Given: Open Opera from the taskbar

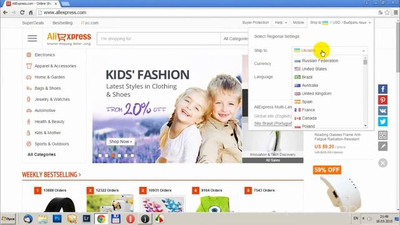Looking at the screenshot, I should coord(131,219).
